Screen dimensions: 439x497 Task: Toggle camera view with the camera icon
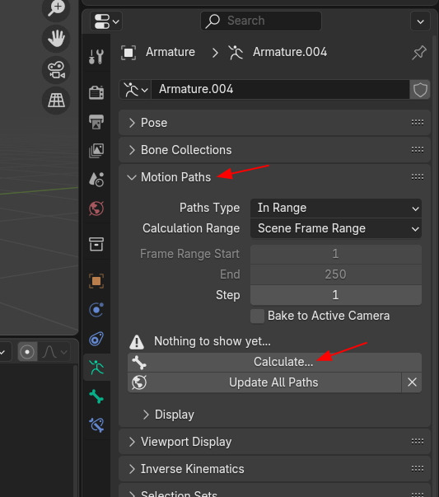pos(56,70)
